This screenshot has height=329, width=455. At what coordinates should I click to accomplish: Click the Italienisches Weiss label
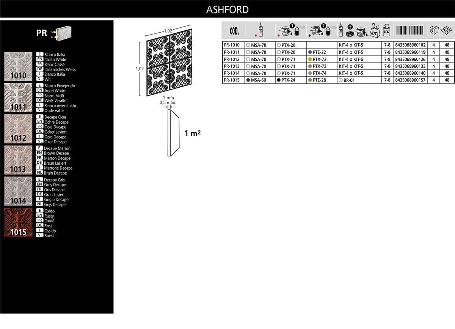click(60, 69)
